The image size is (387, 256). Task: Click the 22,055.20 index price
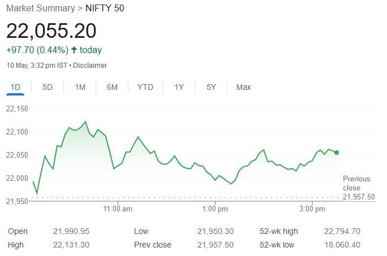click(x=51, y=31)
